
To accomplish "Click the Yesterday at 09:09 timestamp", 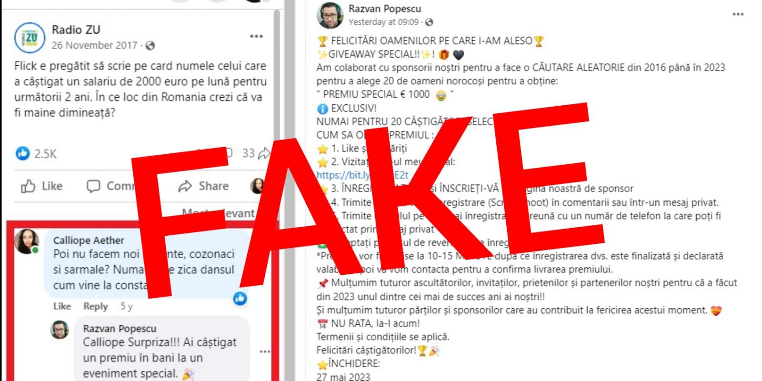I will click(x=383, y=22).
